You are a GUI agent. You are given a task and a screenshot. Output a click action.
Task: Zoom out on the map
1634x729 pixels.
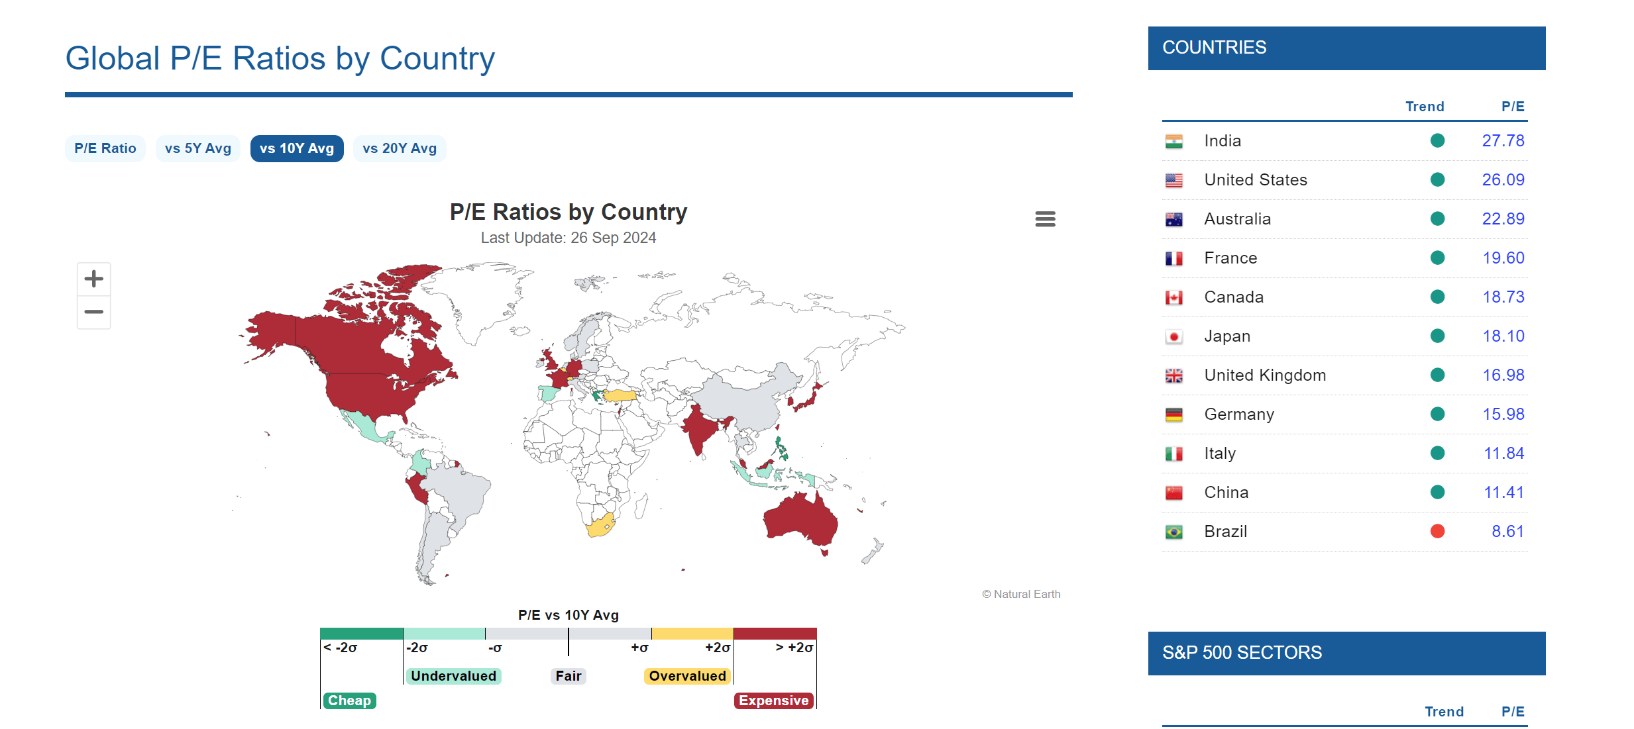pyautogui.click(x=93, y=311)
